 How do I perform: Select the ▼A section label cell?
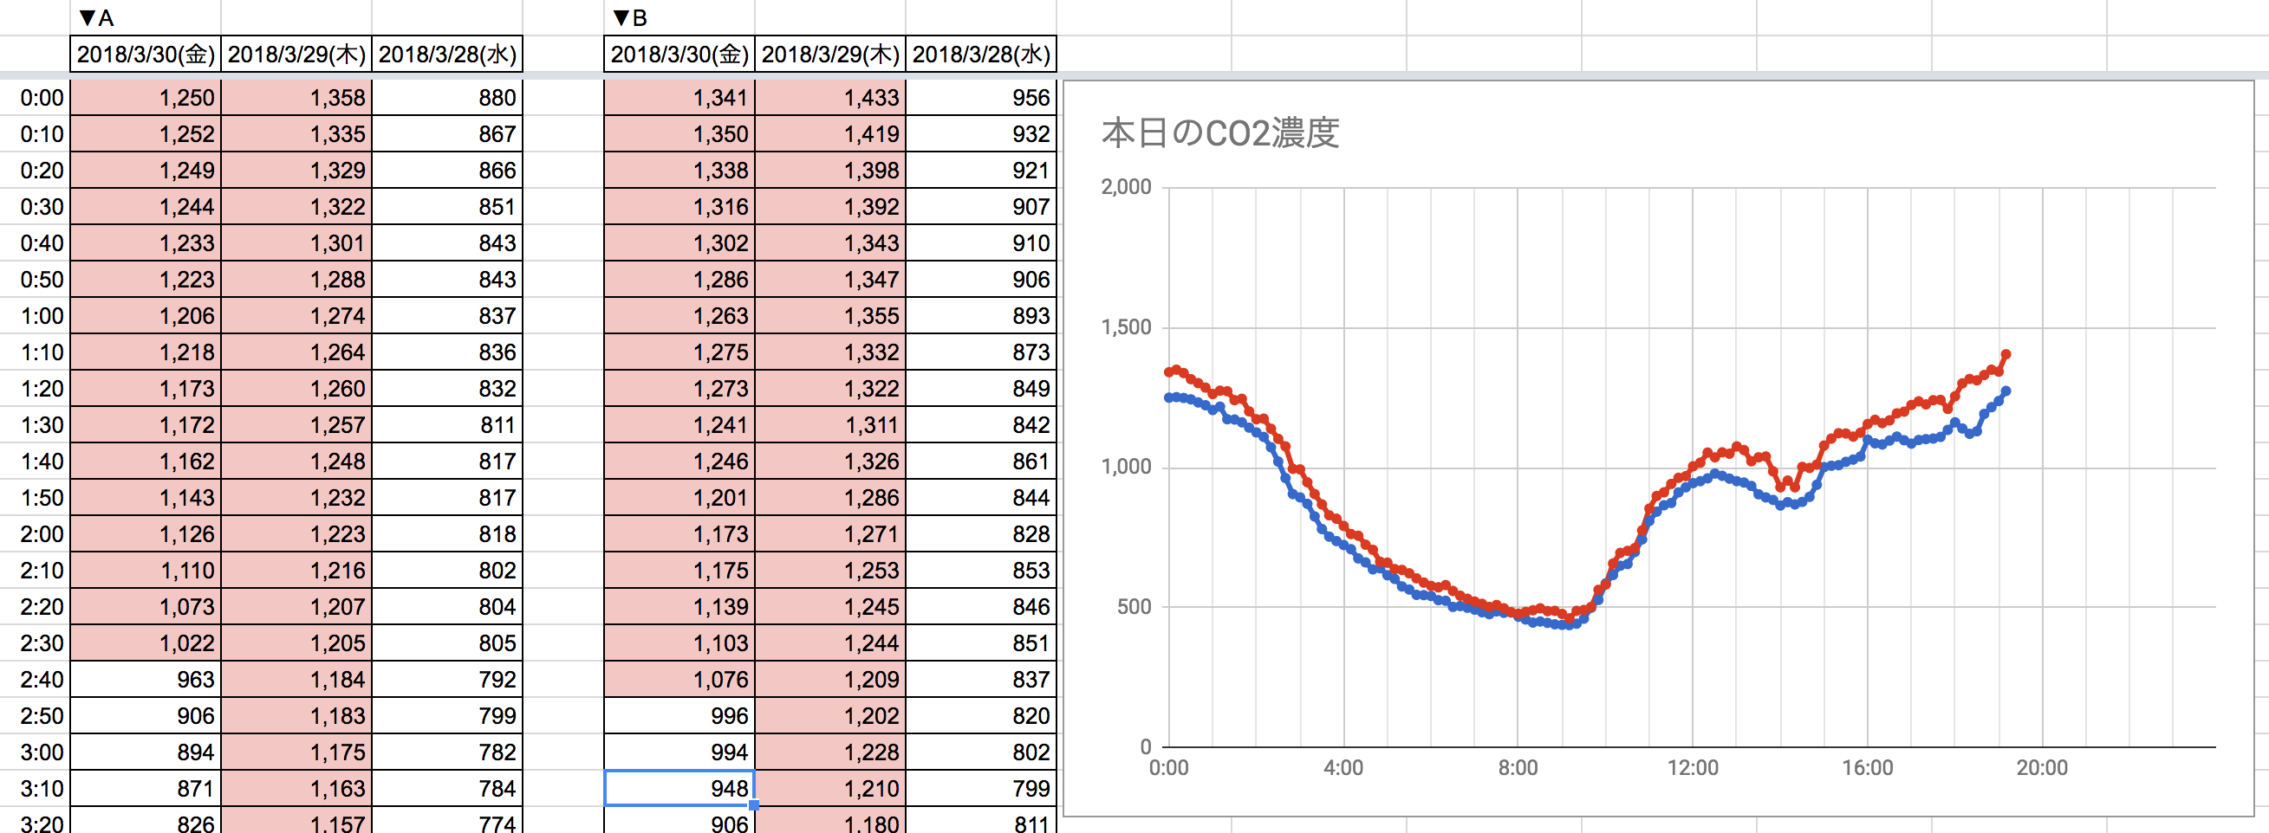pyautogui.click(x=145, y=17)
